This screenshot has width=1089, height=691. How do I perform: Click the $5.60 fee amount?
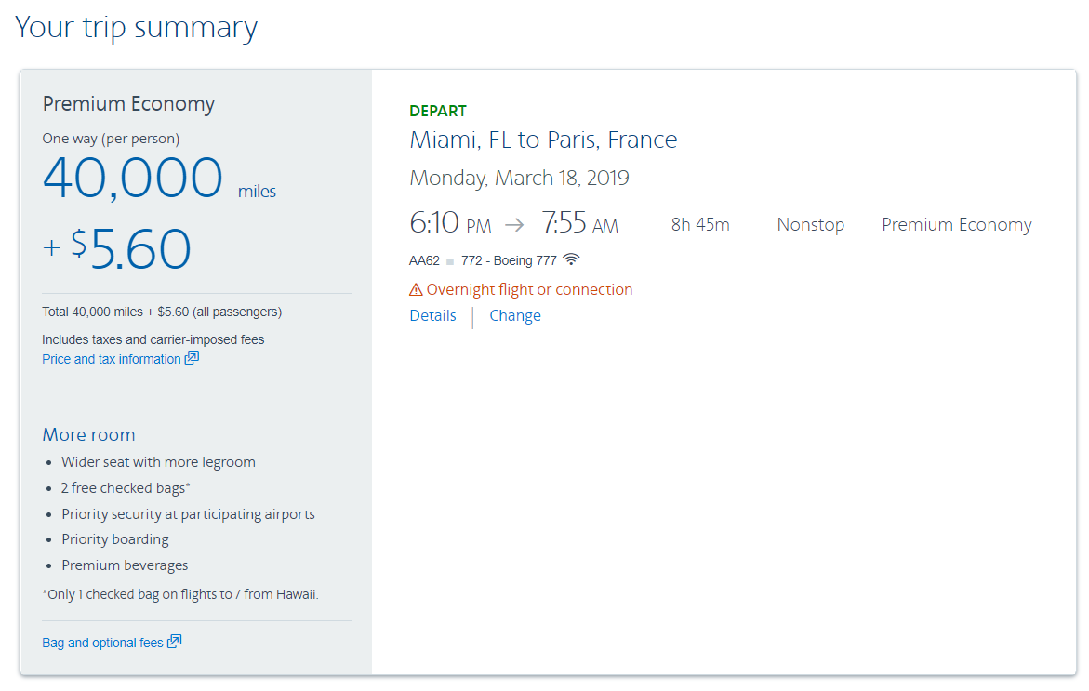pyautogui.click(x=130, y=248)
